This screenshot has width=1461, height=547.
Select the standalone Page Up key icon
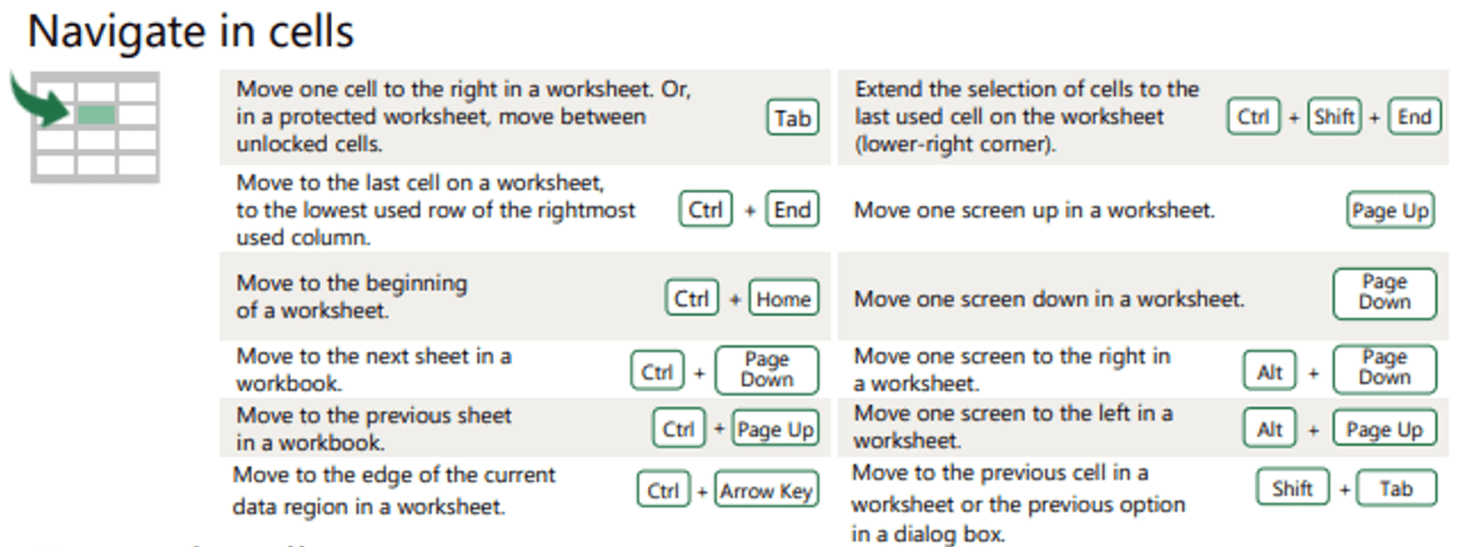point(1391,210)
